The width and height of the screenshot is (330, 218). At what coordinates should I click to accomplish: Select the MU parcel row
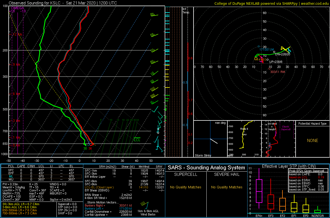point(42,179)
